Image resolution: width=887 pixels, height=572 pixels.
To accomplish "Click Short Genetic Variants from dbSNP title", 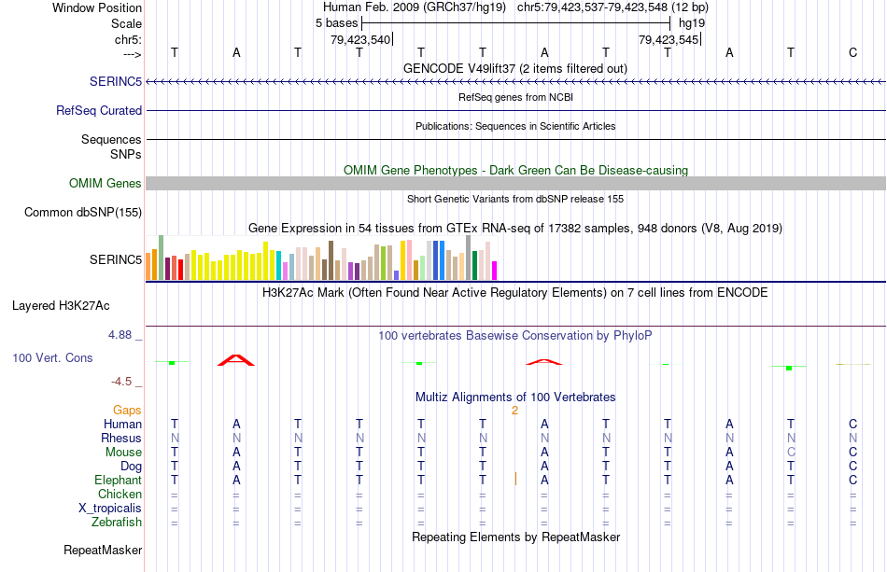I will point(515,199).
